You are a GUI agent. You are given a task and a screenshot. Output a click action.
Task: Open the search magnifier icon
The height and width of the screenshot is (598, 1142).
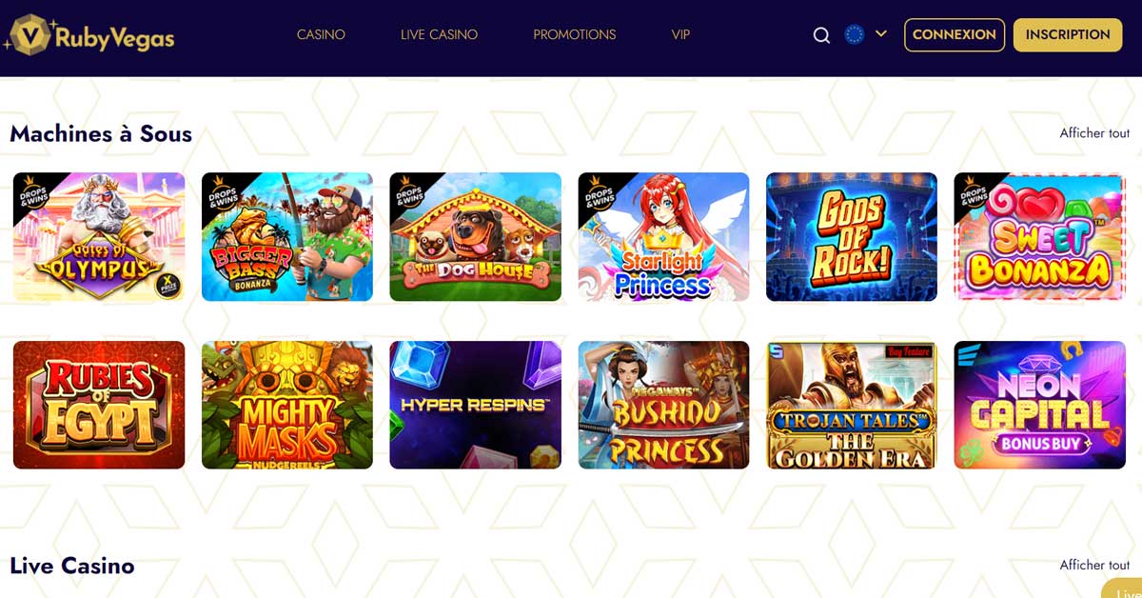tap(821, 35)
